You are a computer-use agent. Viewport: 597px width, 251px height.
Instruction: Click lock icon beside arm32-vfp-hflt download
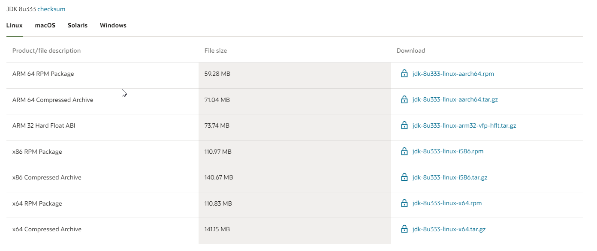(x=404, y=125)
